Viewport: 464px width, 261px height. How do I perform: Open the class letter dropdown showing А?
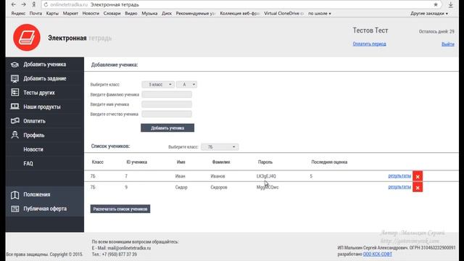(x=186, y=85)
